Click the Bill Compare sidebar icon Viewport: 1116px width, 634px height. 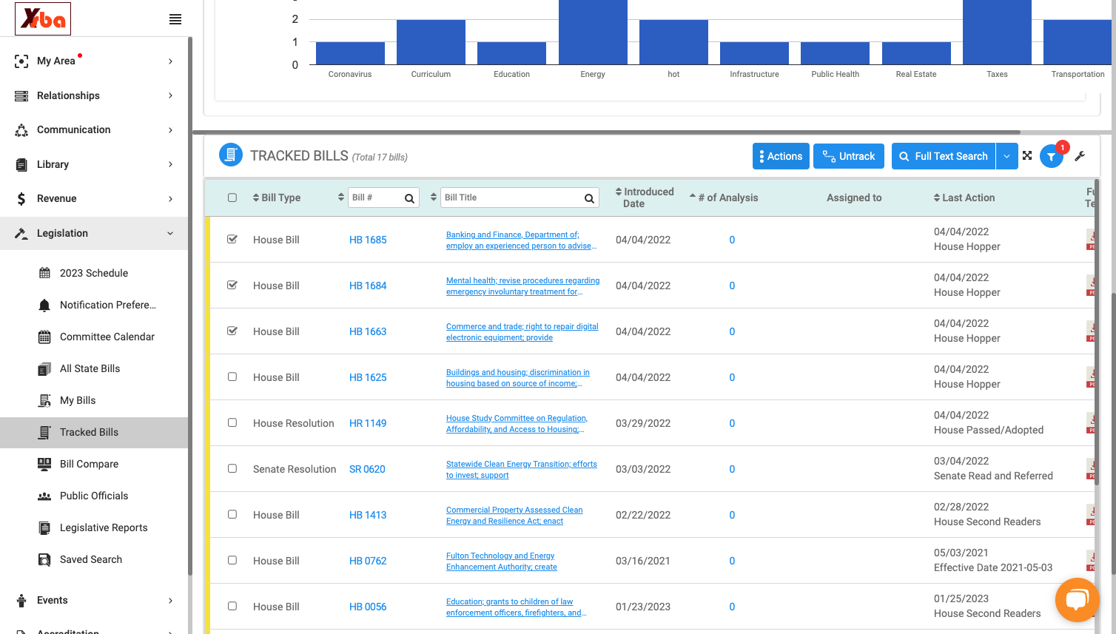pyautogui.click(x=44, y=465)
